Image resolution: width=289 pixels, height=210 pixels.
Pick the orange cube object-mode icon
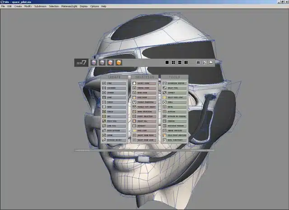pos(119,63)
